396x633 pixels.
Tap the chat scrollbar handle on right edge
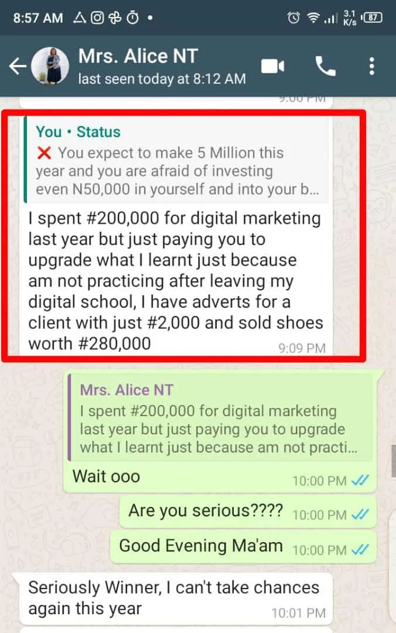click(x=394, y=461)
